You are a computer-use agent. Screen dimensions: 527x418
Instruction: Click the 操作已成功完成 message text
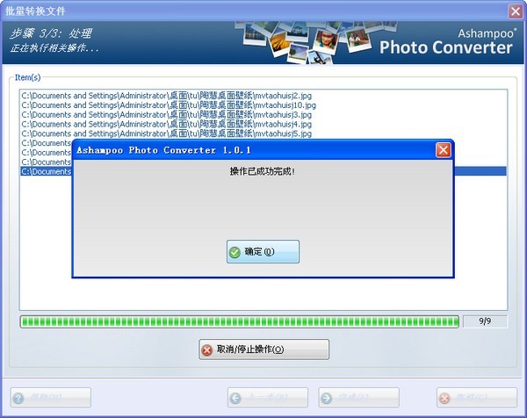(x=262, y=171)
